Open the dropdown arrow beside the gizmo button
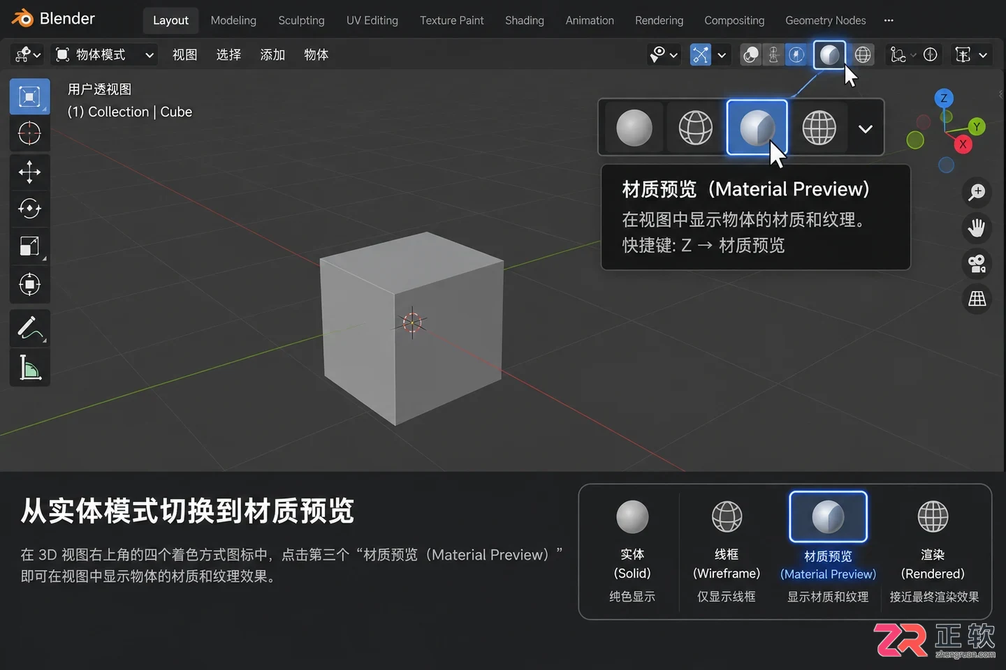 coord(722,54)
